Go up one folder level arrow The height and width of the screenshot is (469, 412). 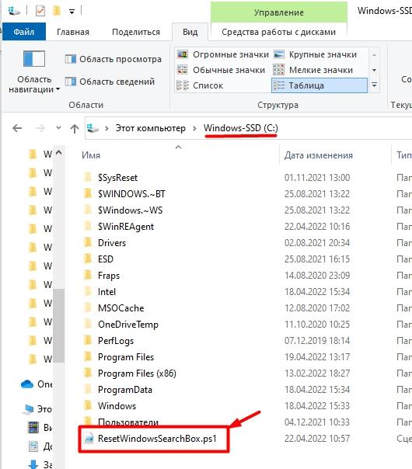click(x=75, y=129)
